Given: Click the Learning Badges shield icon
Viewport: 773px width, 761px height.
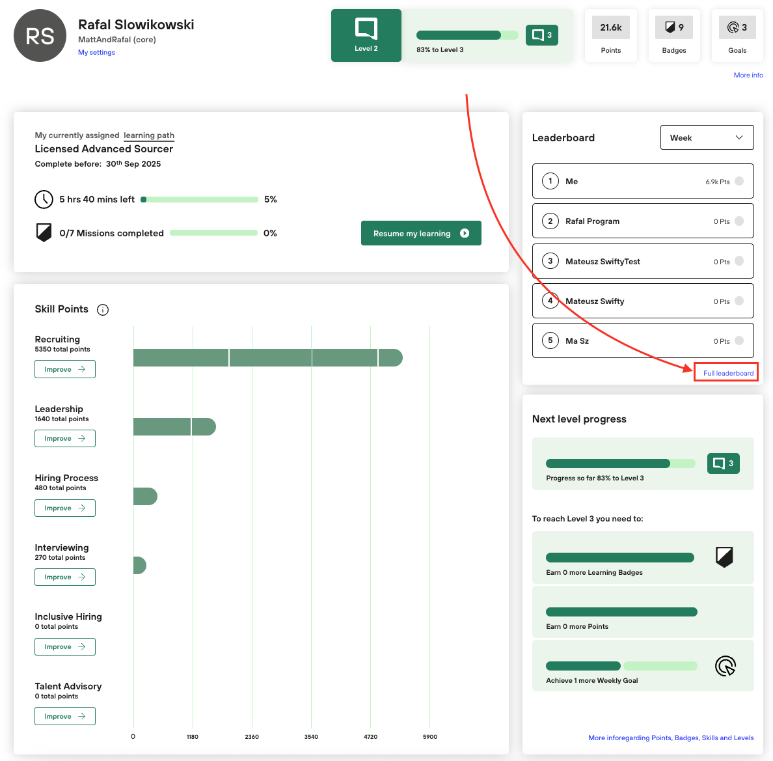Looking at the screenshot, I should tap(724, 557).
